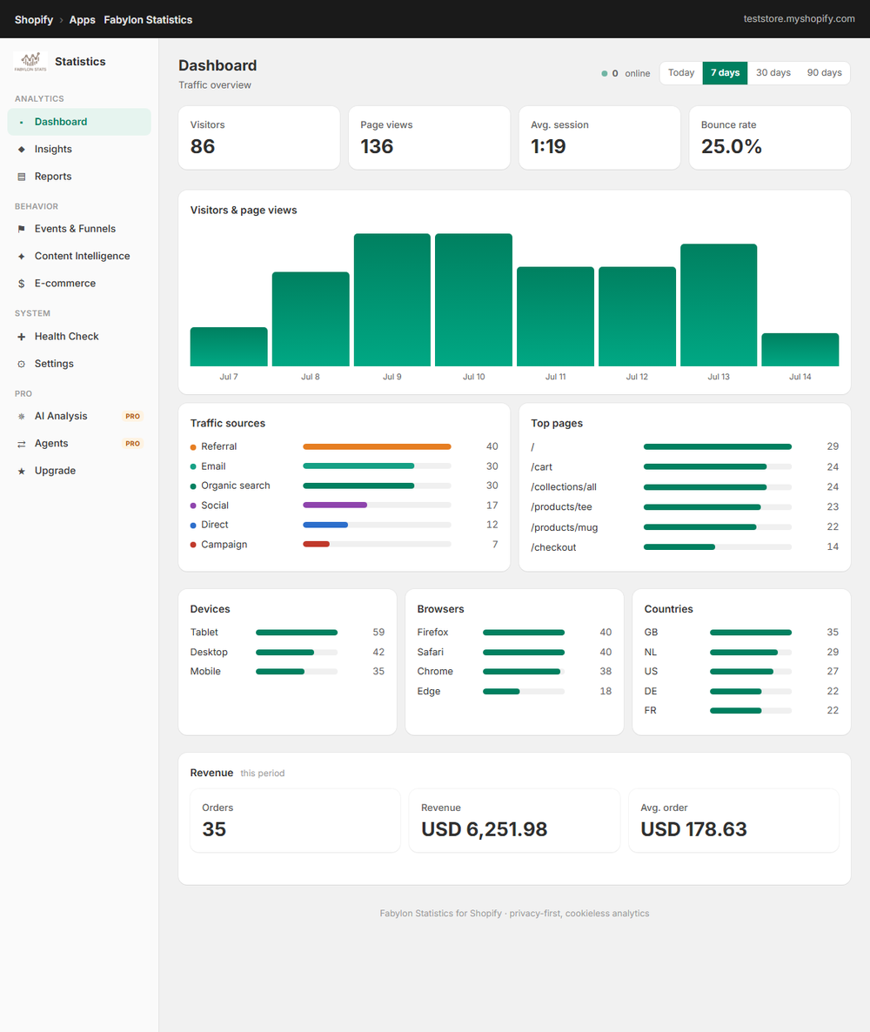Viewport: 870px width, 1032px height.
Task: Click the AI Analysis PRO badge
Action: 133,417
